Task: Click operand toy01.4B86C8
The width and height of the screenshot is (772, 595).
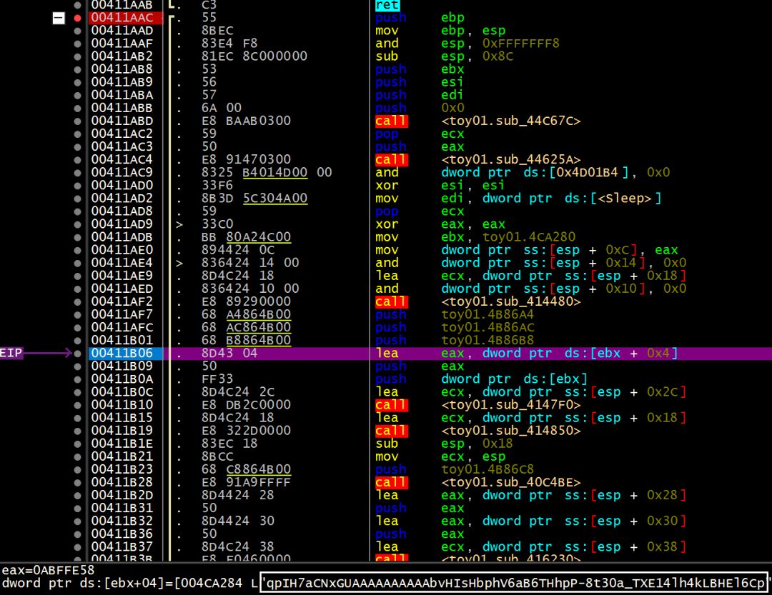Action: (x=488, y=469)
